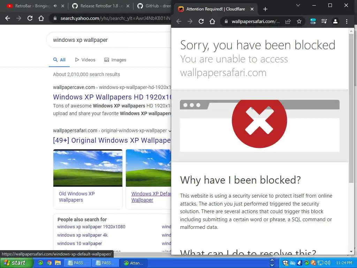Click taskbar scroll-up arrow beside tray
The width and height of the screenshot is (357, 268).
coord(272,260)
